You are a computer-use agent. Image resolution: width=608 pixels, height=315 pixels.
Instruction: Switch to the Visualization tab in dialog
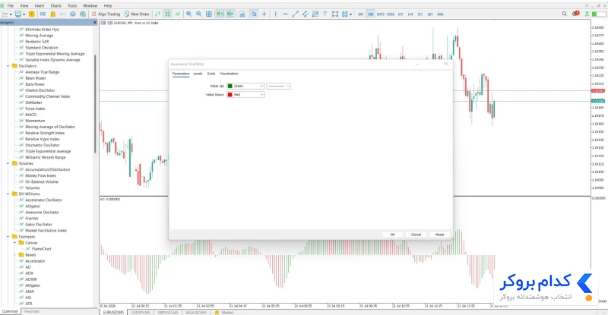(229, 74)
